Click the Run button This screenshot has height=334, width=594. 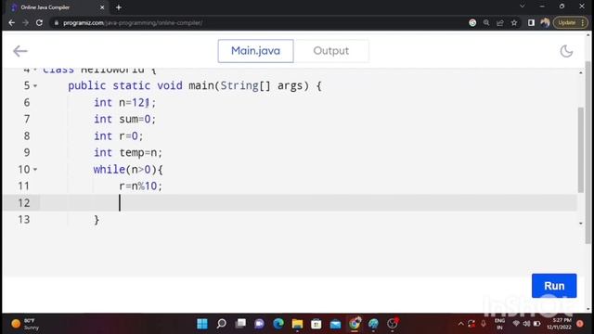point(554,286)
